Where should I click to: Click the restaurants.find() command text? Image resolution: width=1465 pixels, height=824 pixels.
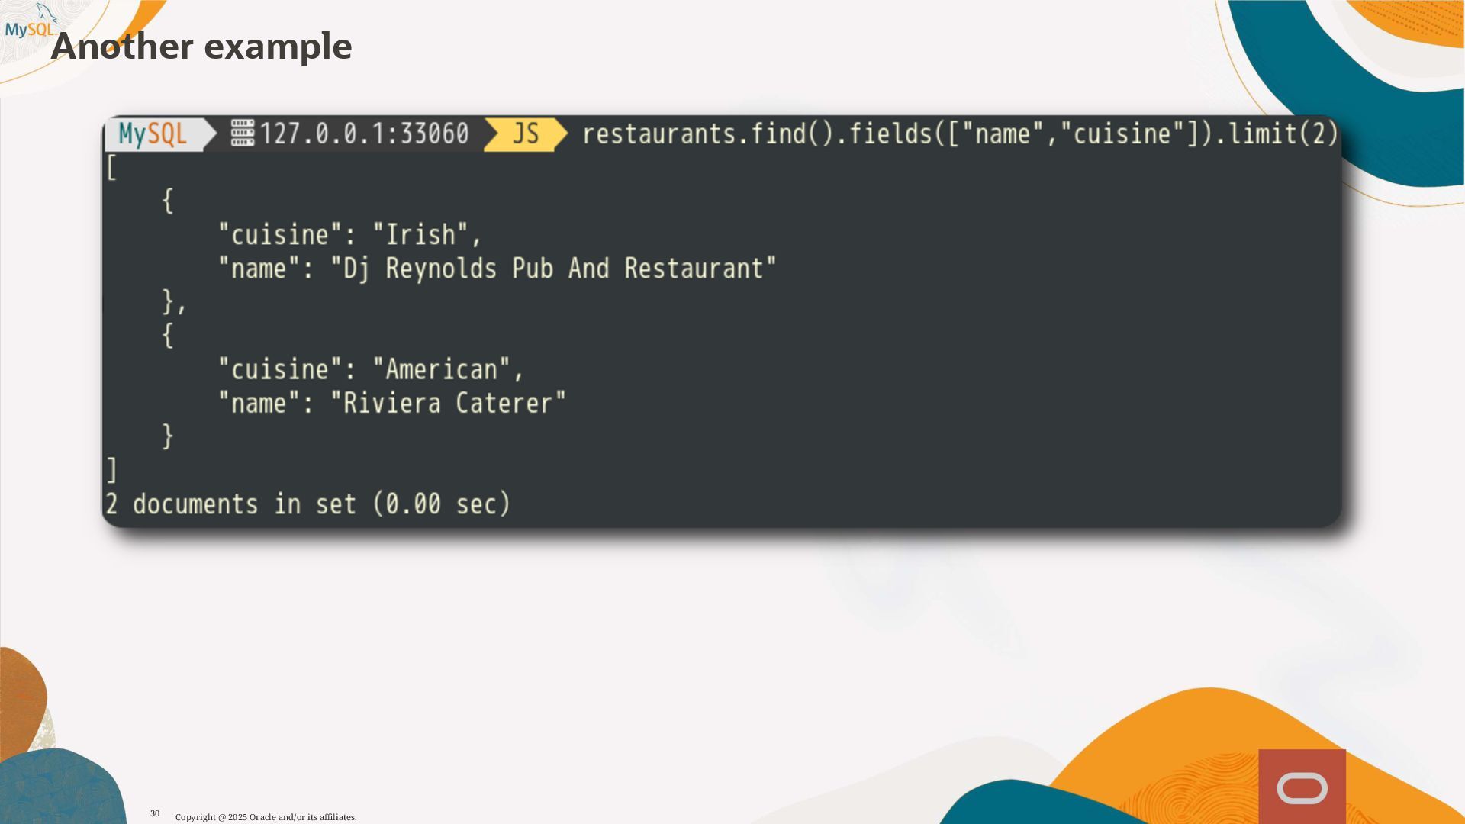pos(708,134)
